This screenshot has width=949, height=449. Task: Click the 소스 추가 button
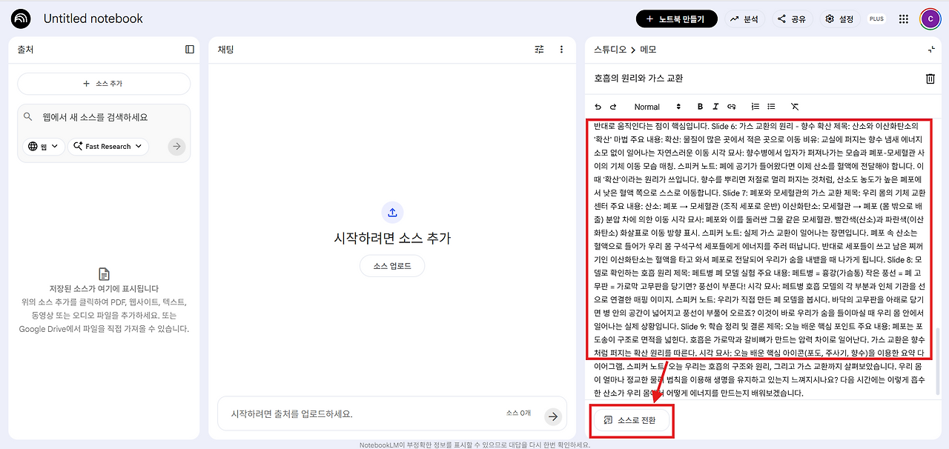(x=104, y=84)
